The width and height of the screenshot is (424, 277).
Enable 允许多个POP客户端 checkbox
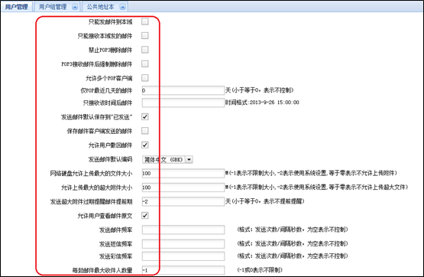pos(145,78)
